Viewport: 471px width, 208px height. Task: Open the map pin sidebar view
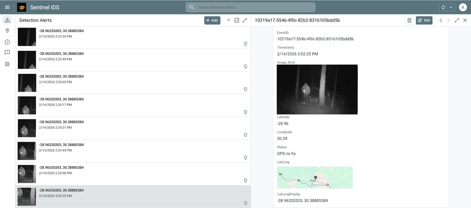pyautogui.click(x=7, y=31)
